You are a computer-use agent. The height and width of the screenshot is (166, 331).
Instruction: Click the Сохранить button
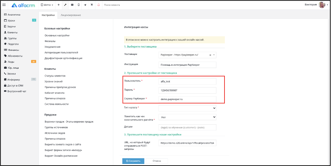(x=133, y=161)
